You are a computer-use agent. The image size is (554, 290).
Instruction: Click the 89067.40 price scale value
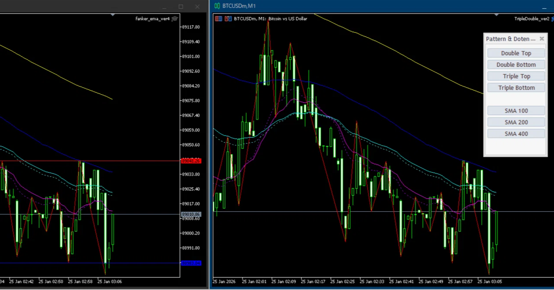coord(191,115)
